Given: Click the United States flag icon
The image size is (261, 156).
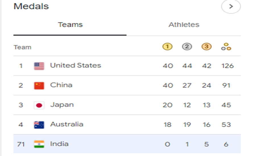Looking at the screenshot, I should [x=39, y=66].
